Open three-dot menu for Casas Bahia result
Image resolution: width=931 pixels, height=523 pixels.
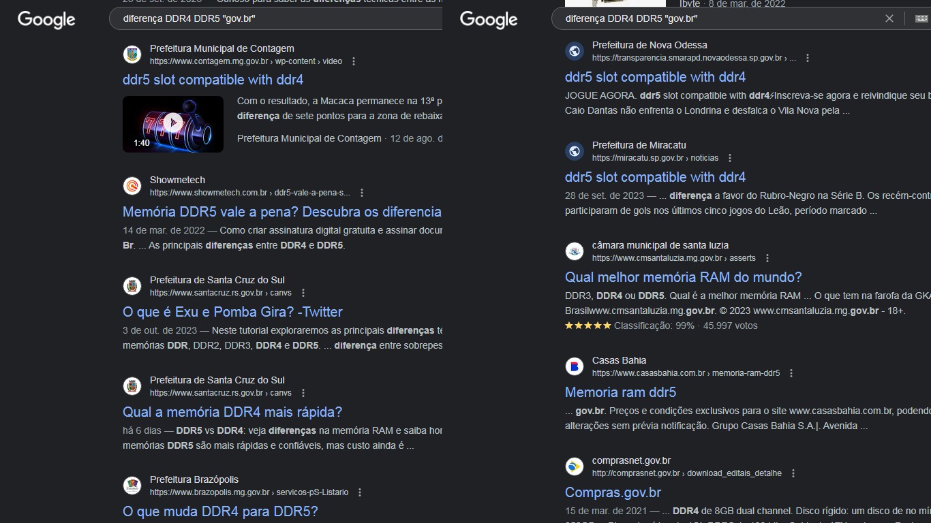[x=791, y=373]
